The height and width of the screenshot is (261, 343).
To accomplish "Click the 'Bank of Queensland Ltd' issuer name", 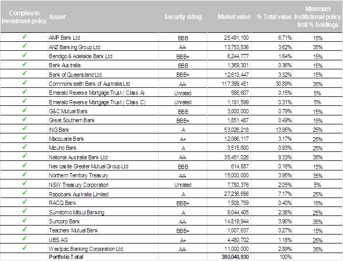I will tap(75, 75).
